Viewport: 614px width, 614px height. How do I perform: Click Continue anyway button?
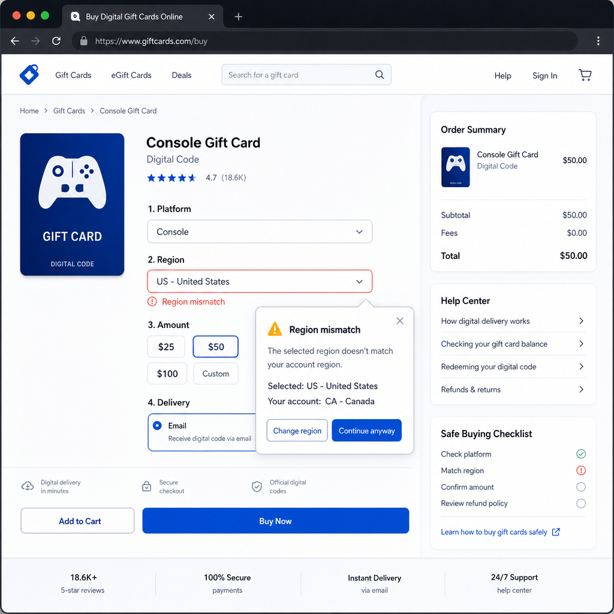point(366,431)
